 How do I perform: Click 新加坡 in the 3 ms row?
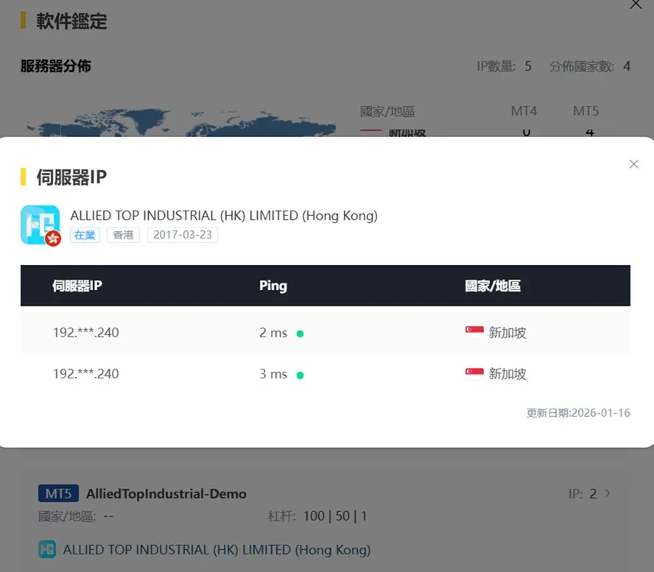507,373
